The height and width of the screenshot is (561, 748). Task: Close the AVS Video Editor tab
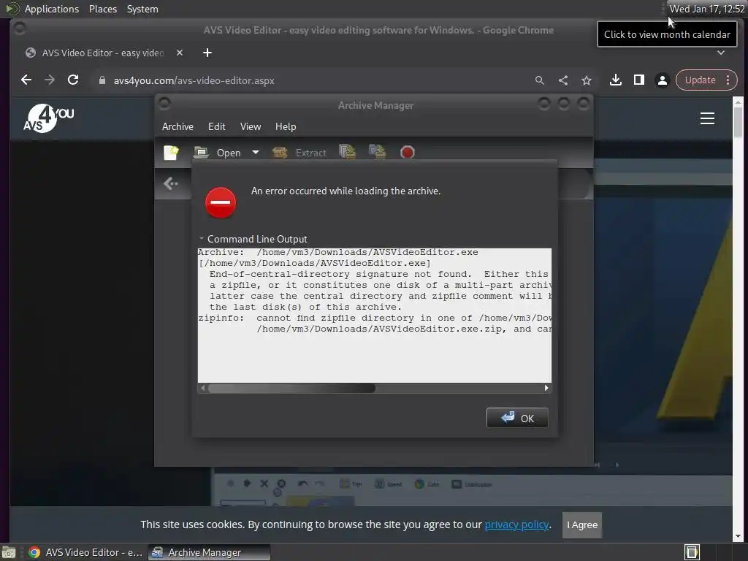180,53
